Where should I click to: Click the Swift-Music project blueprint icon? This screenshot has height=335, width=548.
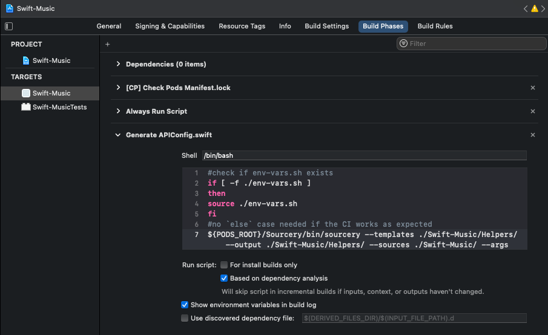click(26, 60)
